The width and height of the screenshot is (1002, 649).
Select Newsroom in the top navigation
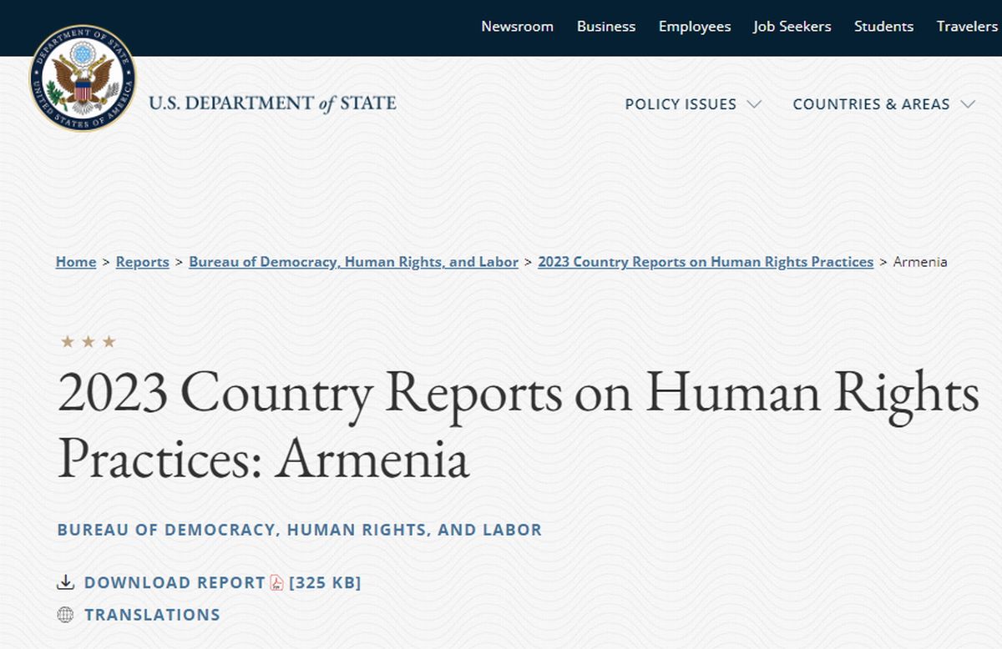[518, 26]
